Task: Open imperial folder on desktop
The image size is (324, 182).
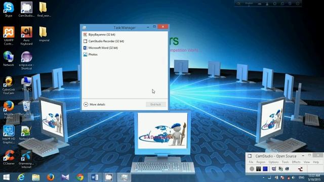Action: pos(44,34)
